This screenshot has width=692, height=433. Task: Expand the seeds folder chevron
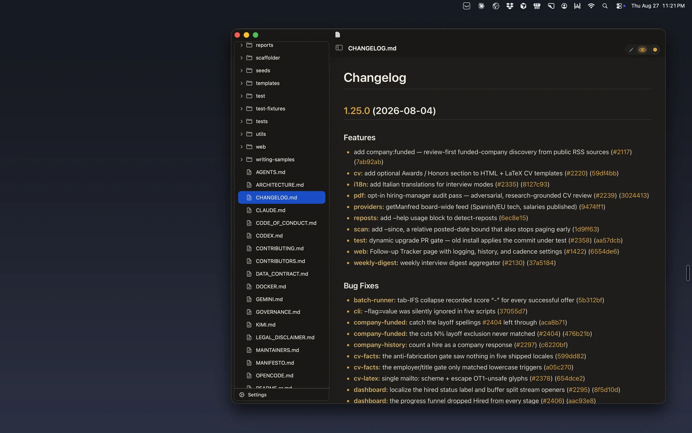pos(241,70)
